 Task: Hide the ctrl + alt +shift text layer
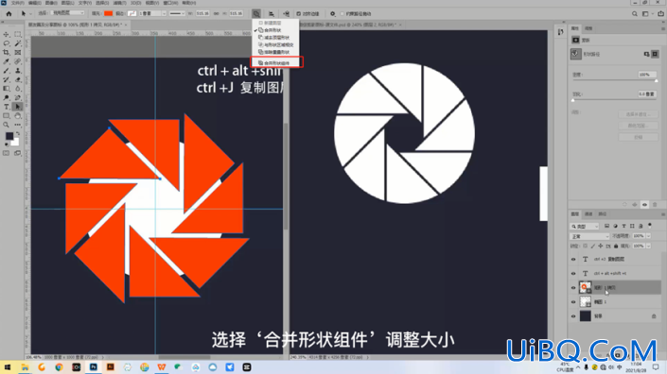(x=573, y=273)
